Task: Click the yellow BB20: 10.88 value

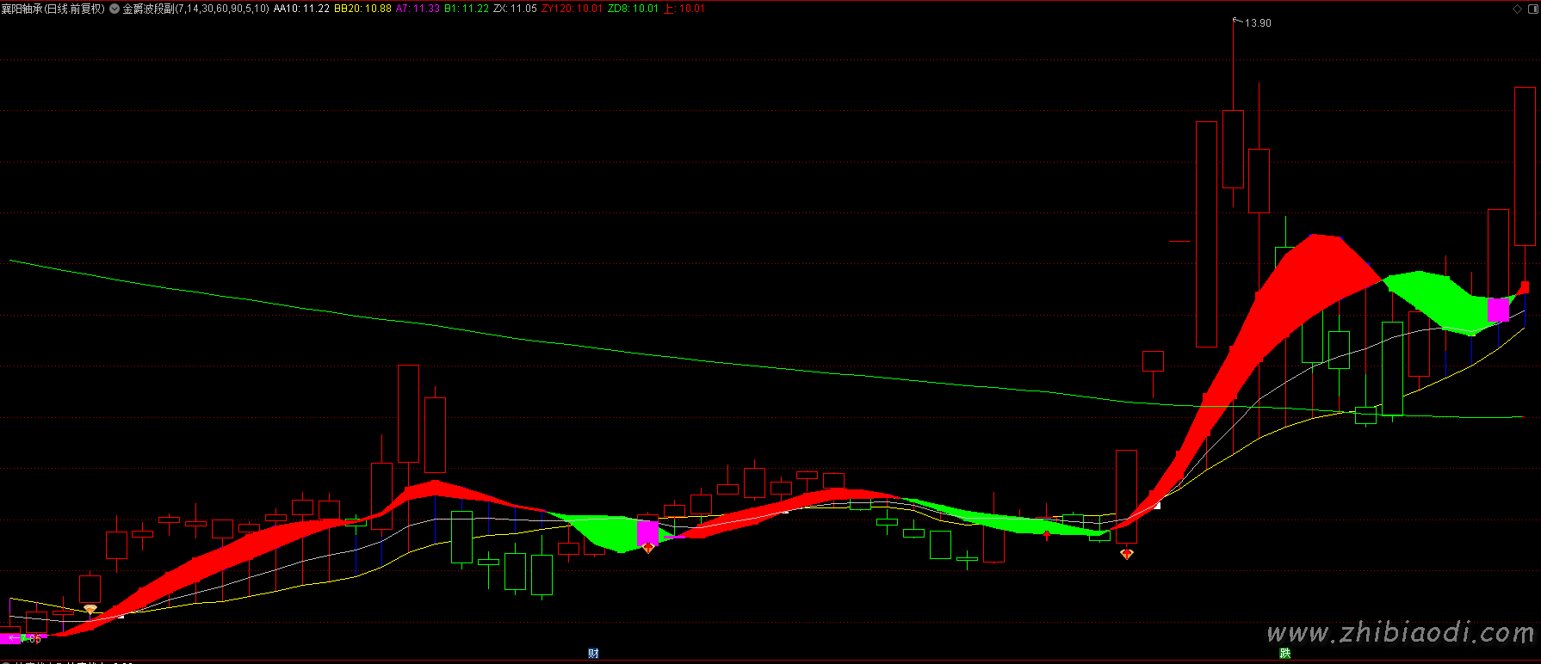Action: 362,9
